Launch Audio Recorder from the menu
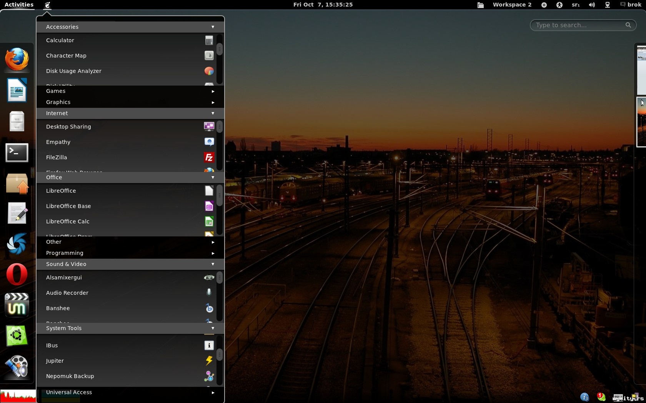 click(126, 293)
